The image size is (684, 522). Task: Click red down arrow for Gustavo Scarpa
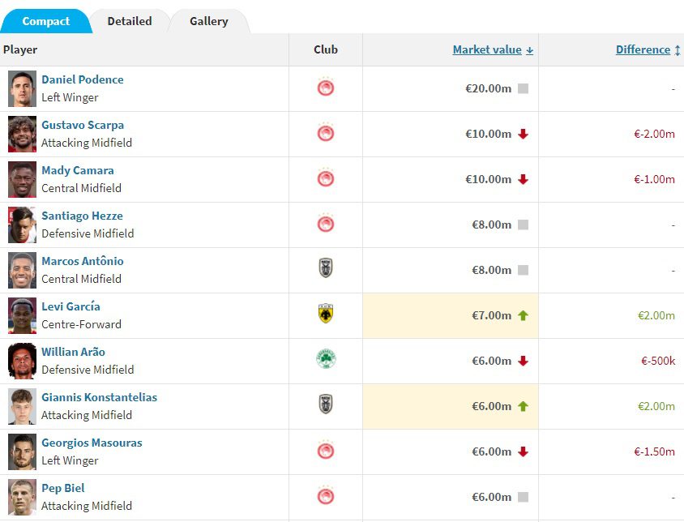pyautogui.click(x=523, y=134)
